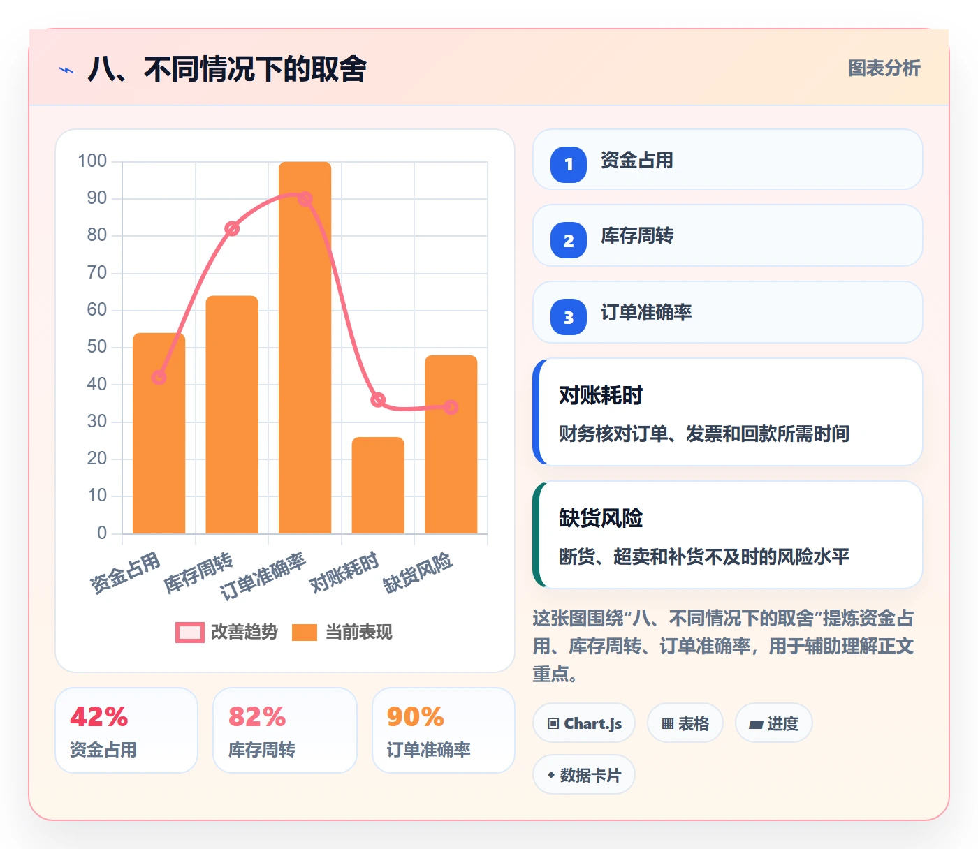Click the trend line point on 缺货风险

click(x=451, y=407)
